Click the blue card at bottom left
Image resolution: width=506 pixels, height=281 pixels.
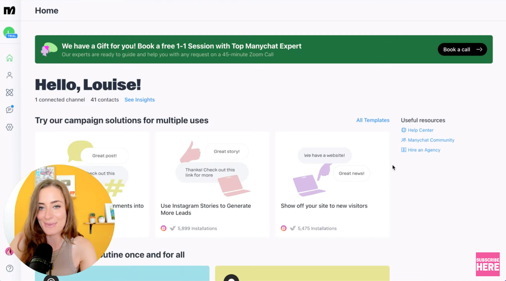122,273
